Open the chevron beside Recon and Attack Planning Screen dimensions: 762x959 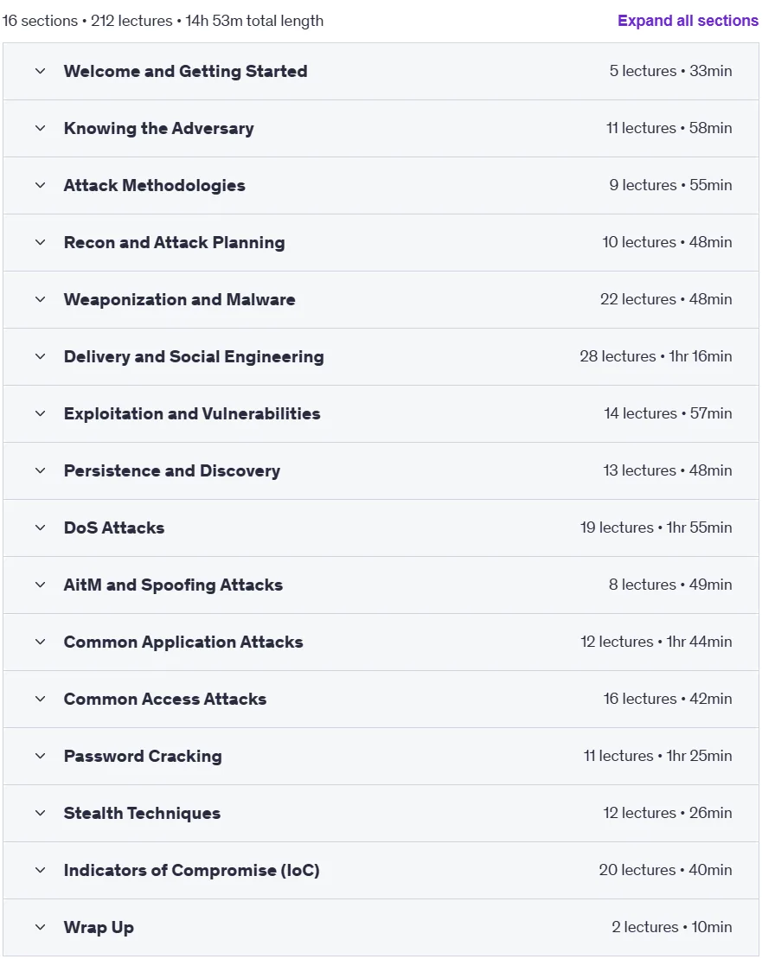click(41, 242)
